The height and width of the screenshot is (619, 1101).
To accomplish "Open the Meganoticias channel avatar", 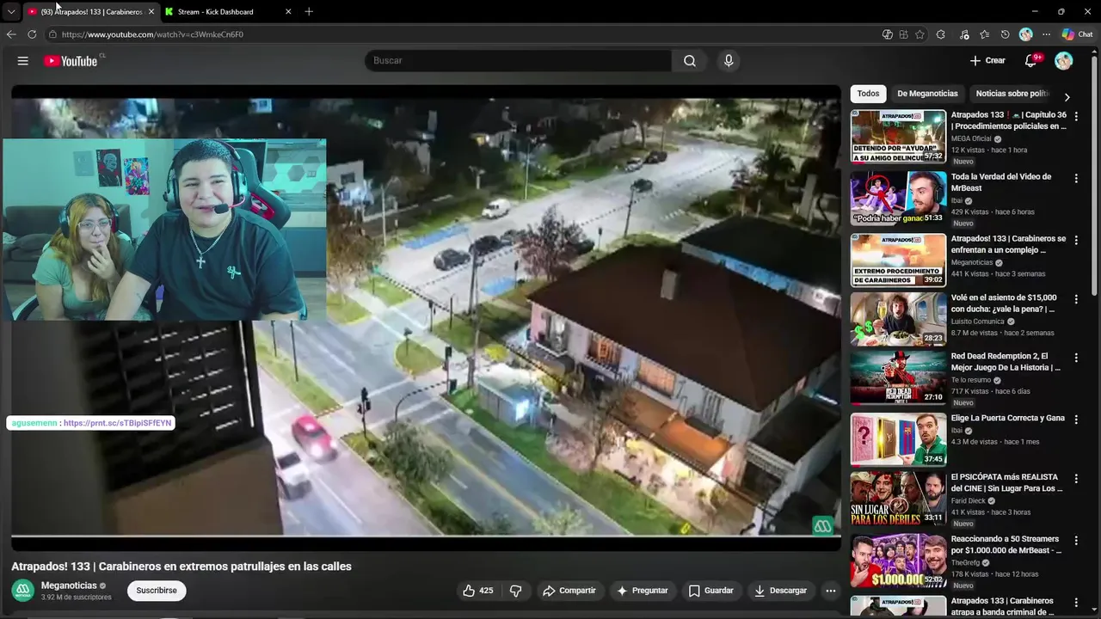I will coord(22,591).
